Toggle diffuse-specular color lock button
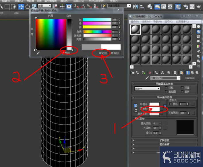 coord(136,111)
